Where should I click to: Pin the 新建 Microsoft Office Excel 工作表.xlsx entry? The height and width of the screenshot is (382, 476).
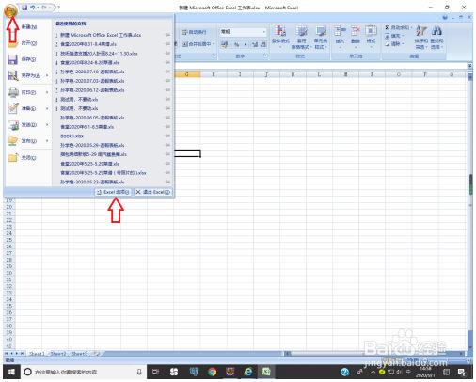click(167, 35)
